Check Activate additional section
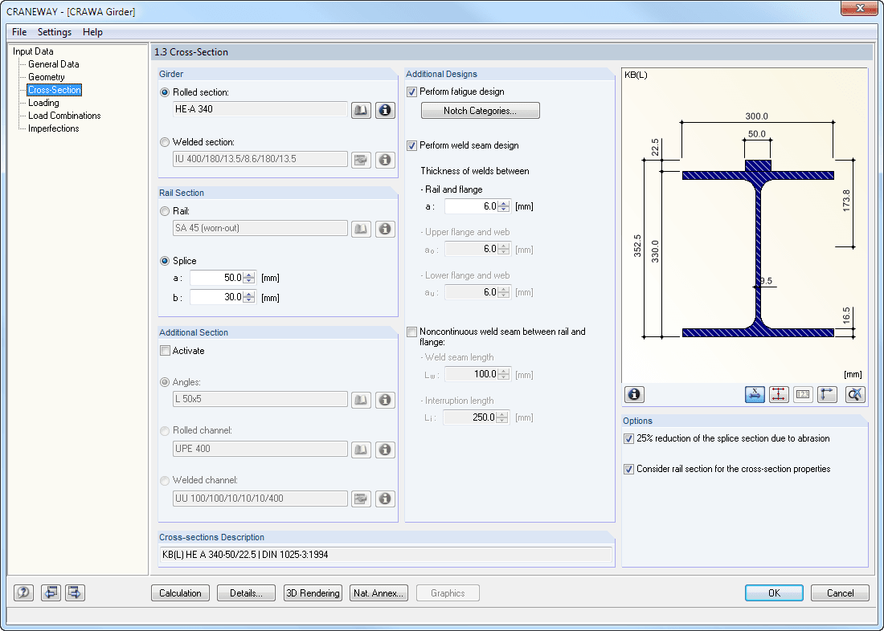Viewport: 884px width, 631px height. point(166,351)
